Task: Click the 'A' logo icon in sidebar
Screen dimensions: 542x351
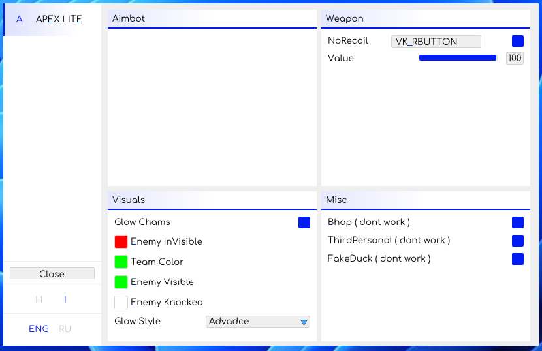Action: (x=19, y=20)
